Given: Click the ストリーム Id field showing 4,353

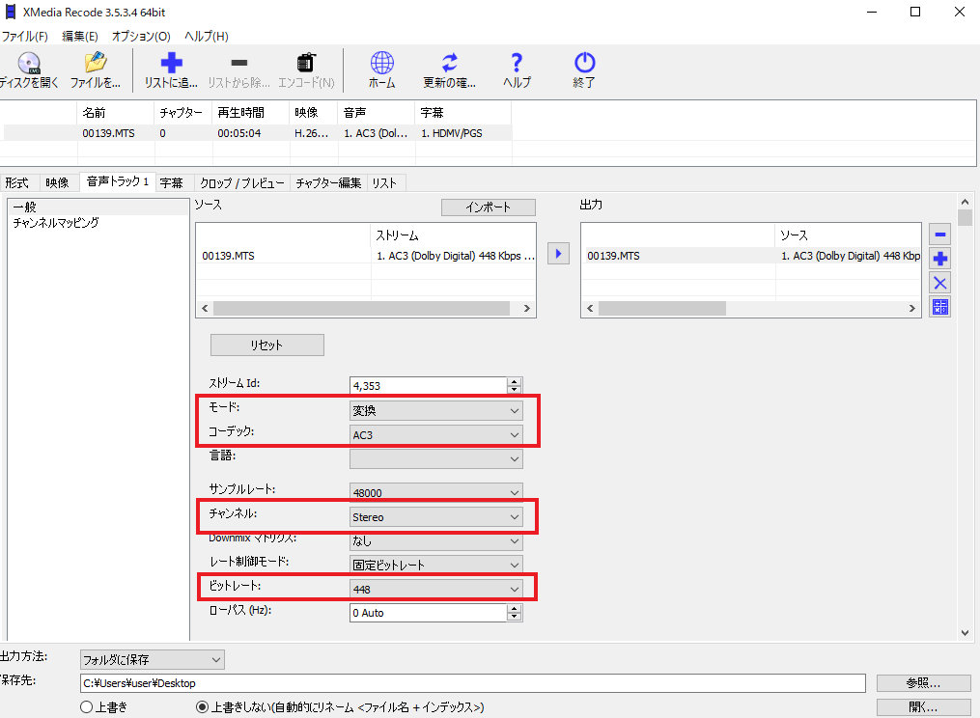Looking at the screenshot, I should point(428,386).
